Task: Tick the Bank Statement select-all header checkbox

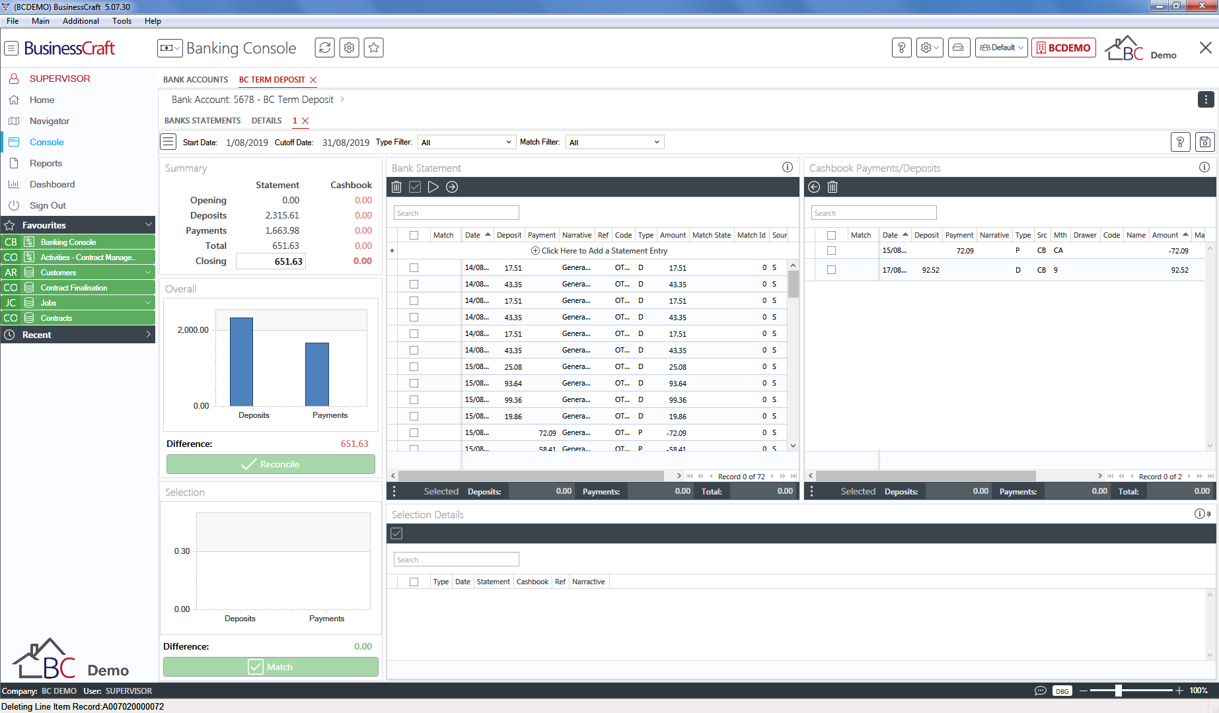Action: (x=414, y=235)
